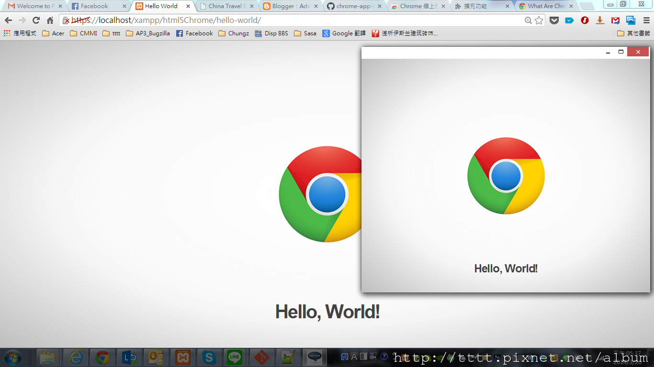The width and height of the screenshot is (654, 367).
Task: Click the broken https security lock icon
Action: point(67,21)
